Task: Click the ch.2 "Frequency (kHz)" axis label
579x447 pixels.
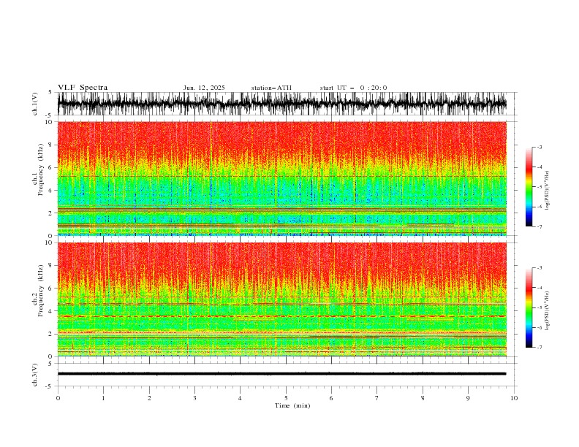Action: tap(41, 291)
